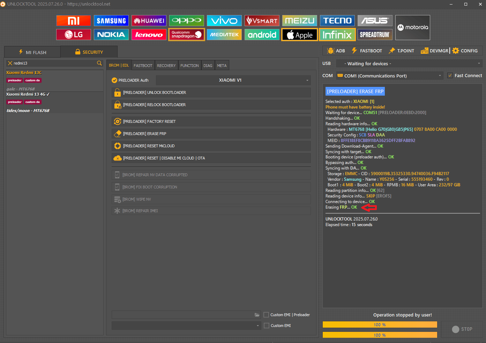Screen dimensions: 486x343
Task: Open the MI FLASH tab
Action: coord(32,52)
